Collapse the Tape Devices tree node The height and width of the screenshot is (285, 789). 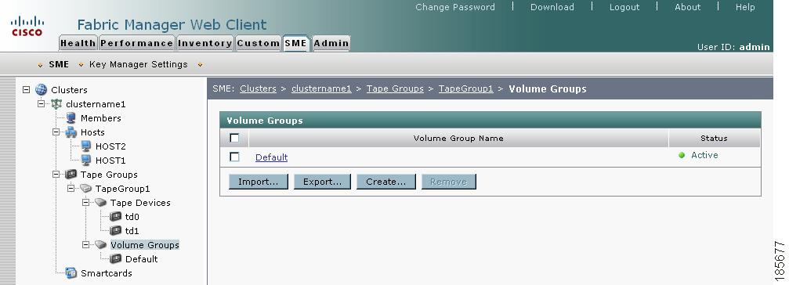point(85,203)
